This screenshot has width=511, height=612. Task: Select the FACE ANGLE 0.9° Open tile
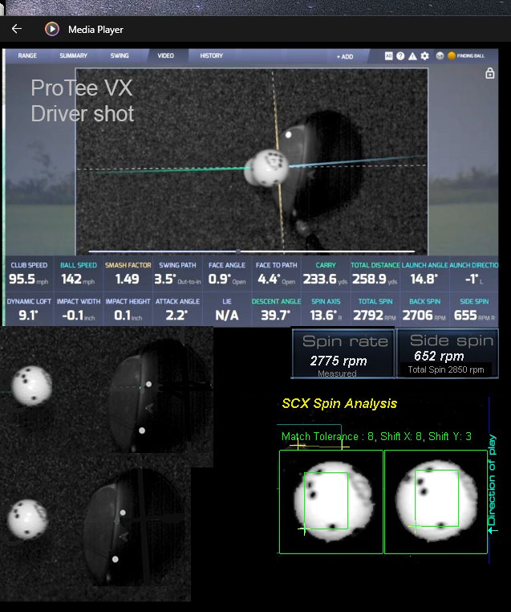point(227,274)
